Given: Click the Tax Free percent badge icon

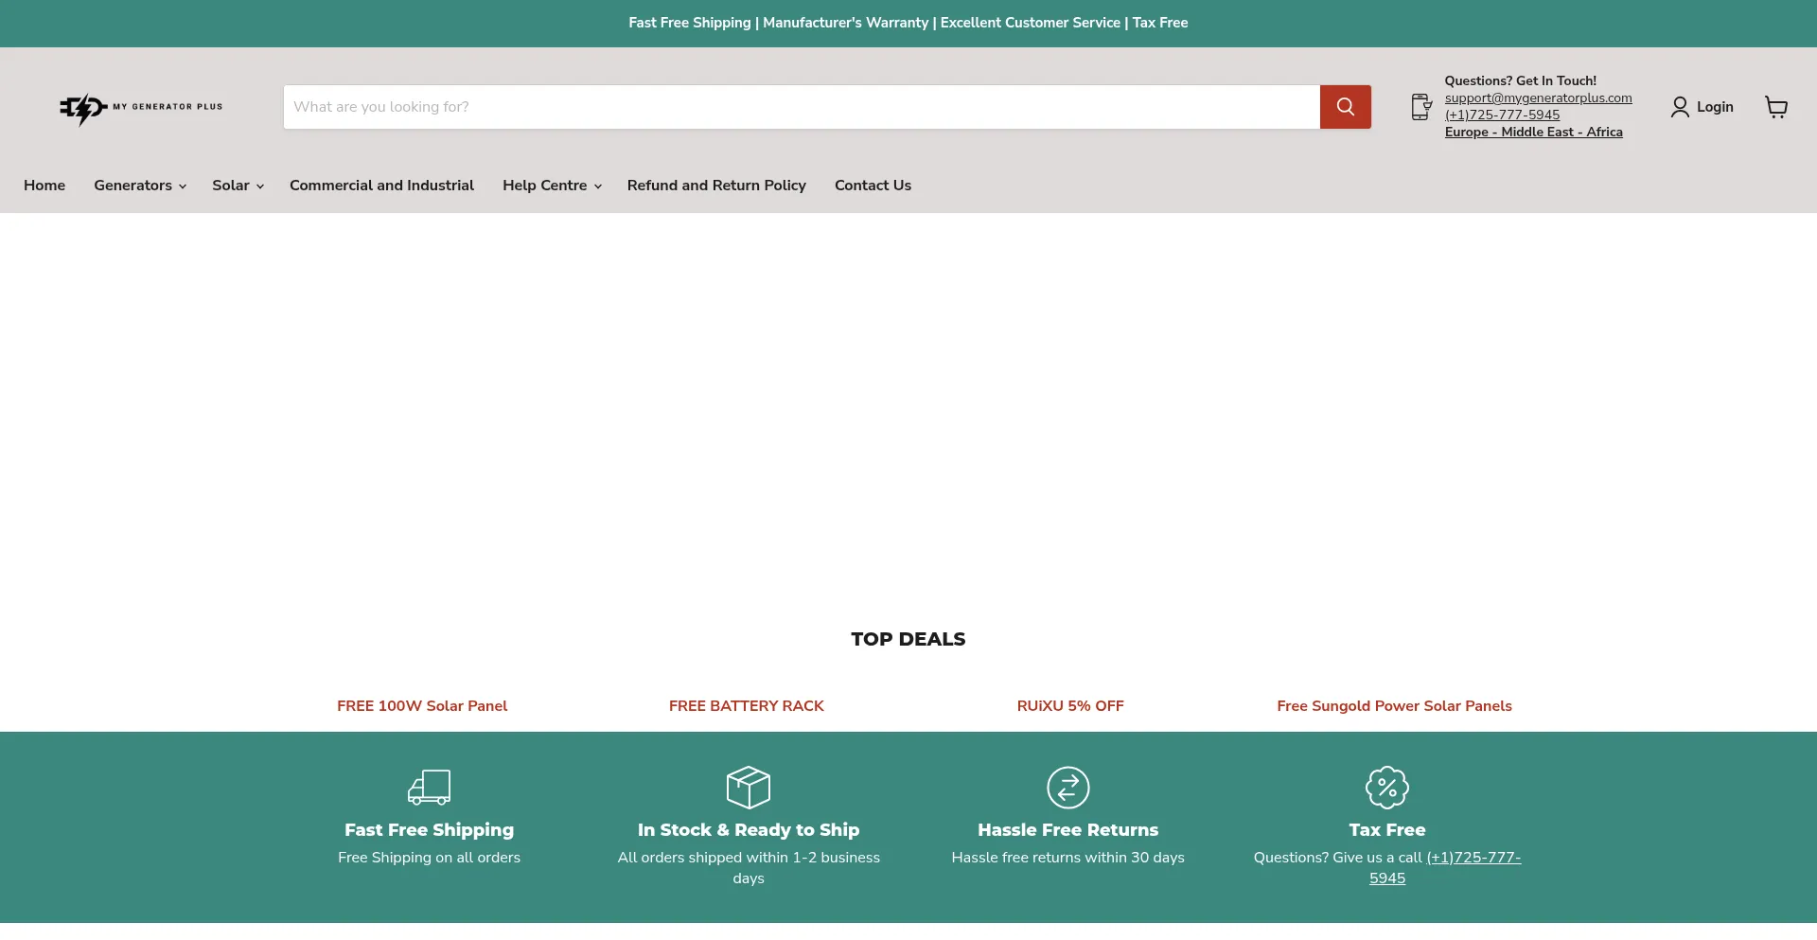Looking at the screenshot, I should [x=1386, y=787].
